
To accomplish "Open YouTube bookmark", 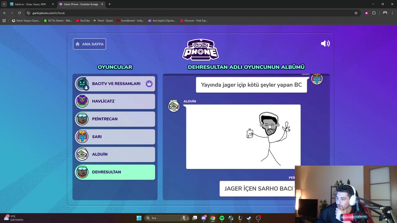I will tap(83, 21).
